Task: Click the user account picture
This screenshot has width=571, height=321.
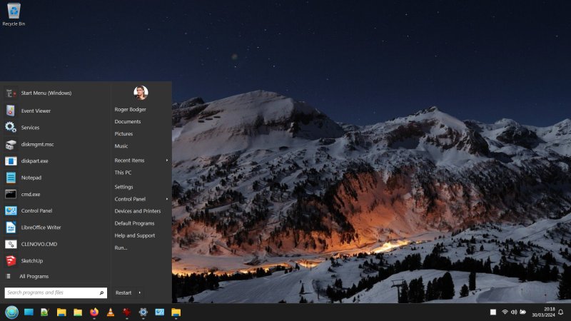Action: coord(141,93)
